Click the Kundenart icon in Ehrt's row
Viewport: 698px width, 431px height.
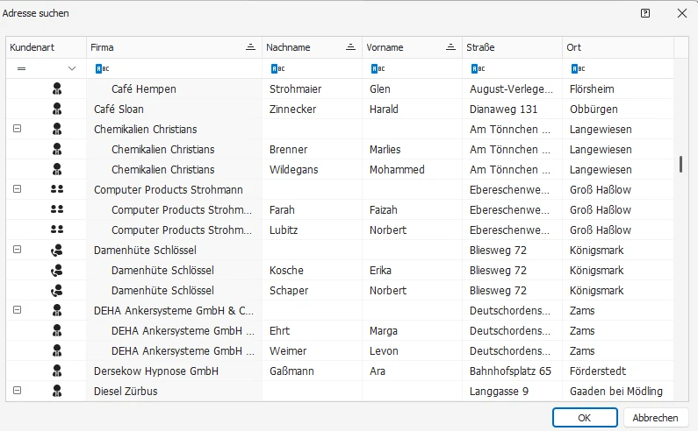(57, 330)
